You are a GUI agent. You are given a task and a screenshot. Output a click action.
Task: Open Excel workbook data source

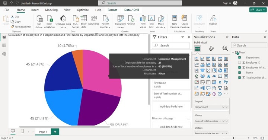point(50,22)
